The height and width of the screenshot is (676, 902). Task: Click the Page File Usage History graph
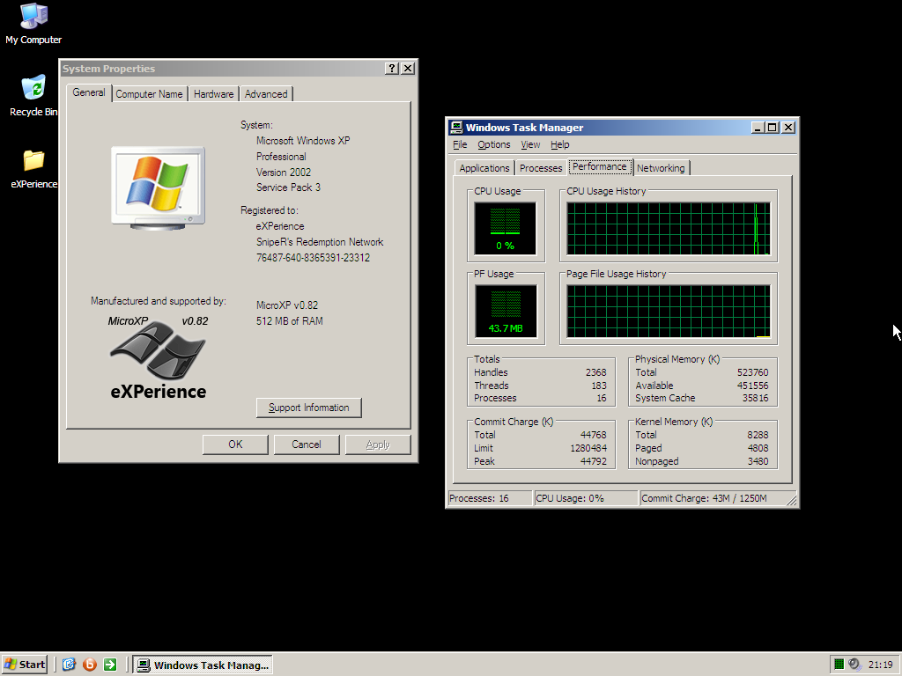668,311
